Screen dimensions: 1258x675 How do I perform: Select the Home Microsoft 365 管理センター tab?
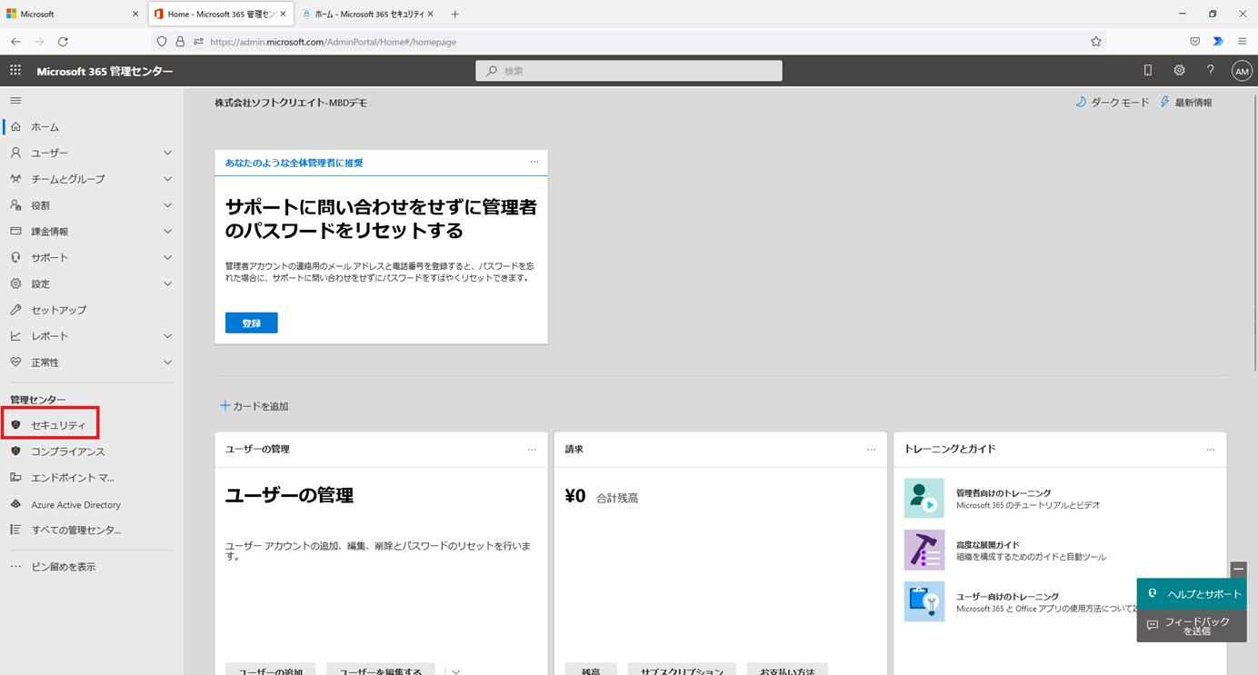click(x=220, y=15)
